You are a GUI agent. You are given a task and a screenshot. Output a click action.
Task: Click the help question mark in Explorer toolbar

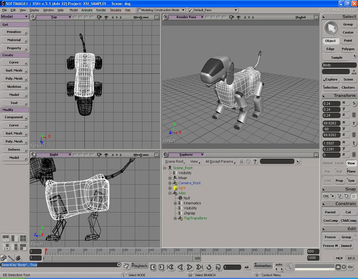point(255,161)
